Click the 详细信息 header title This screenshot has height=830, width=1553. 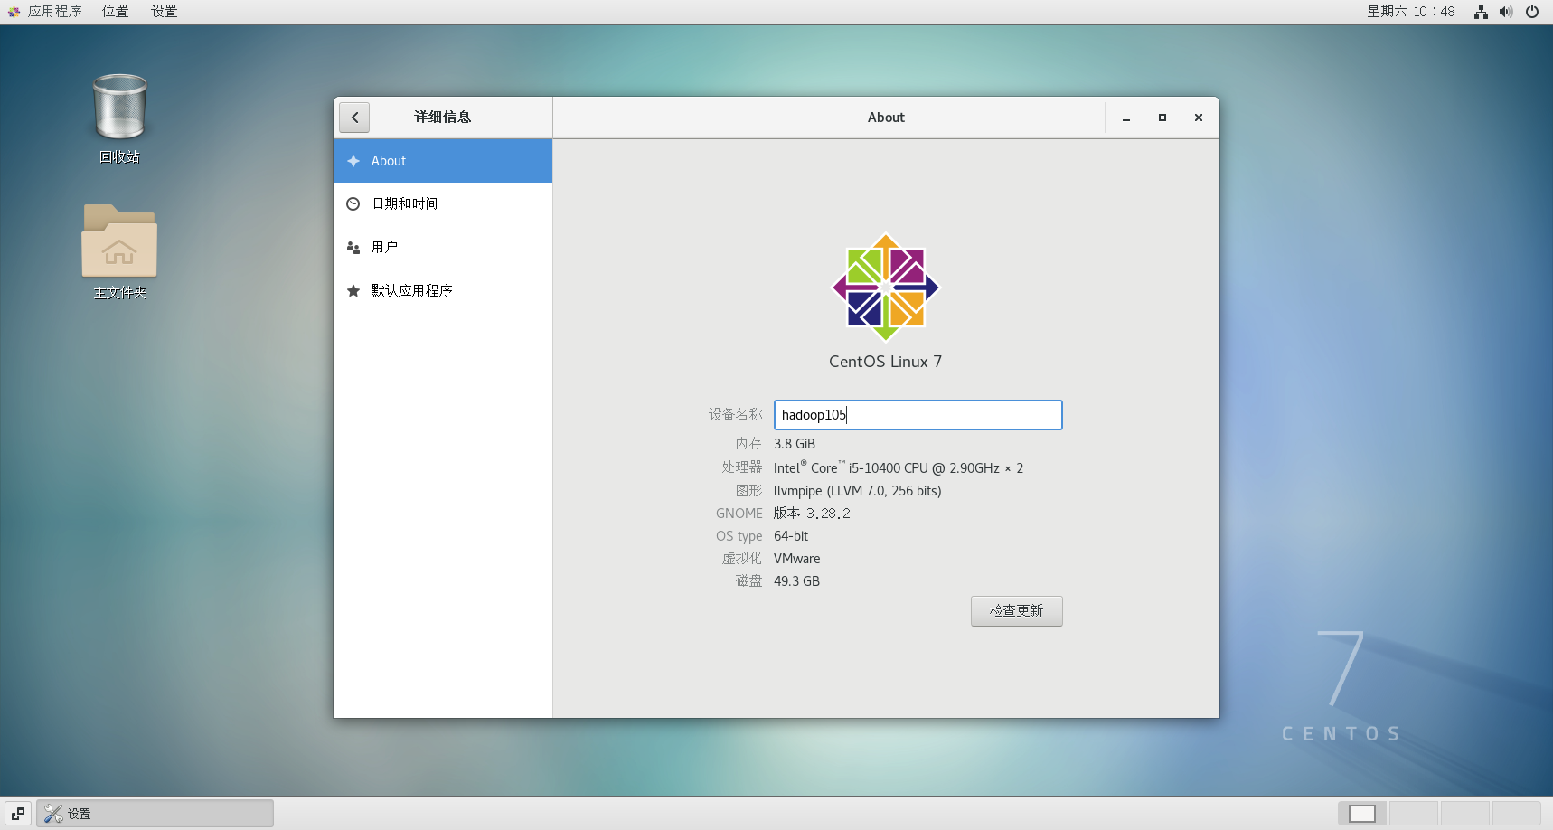click(x=443, y=118)
